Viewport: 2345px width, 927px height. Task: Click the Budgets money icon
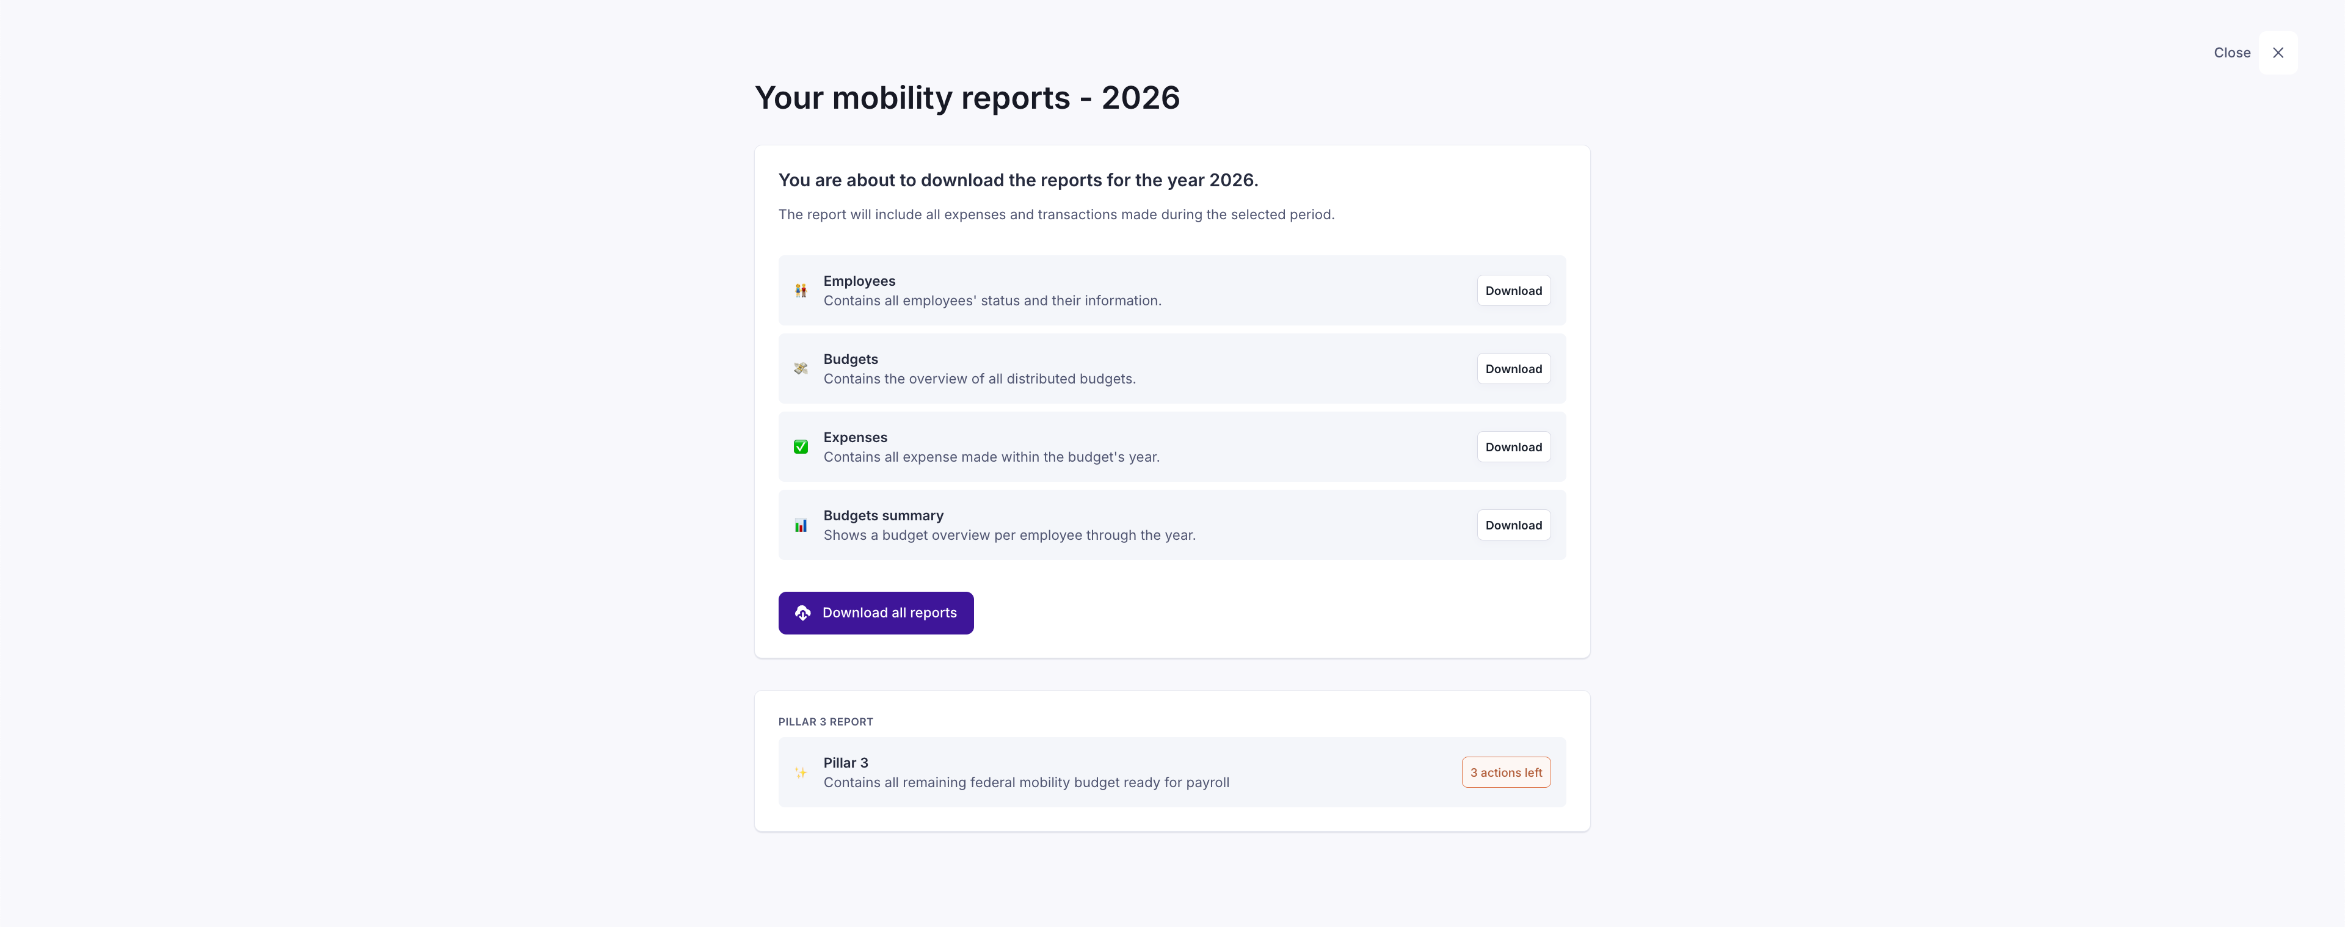point(800,369)
